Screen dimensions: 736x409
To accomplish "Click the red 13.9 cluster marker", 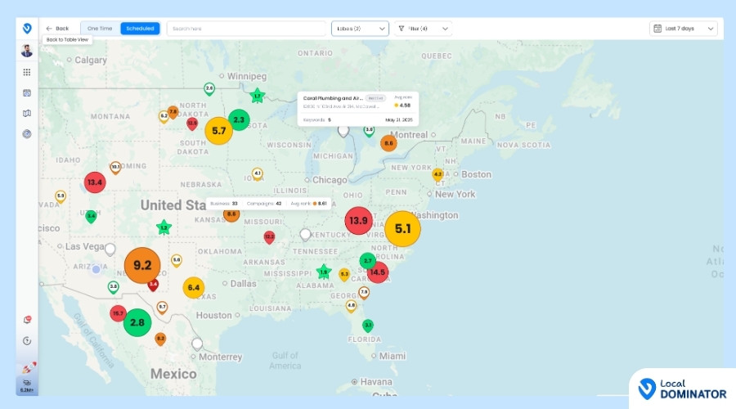I will [359, 221].
